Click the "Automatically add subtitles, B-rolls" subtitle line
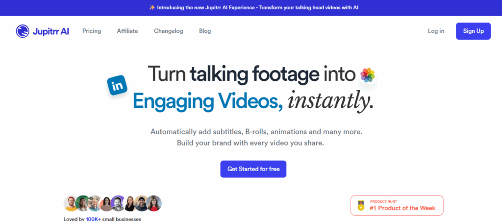The height and width of the screenshot is (221, 502). [x=256, y=132]
